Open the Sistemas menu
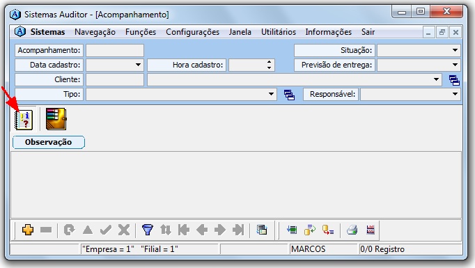 click(x=47, y=32)
